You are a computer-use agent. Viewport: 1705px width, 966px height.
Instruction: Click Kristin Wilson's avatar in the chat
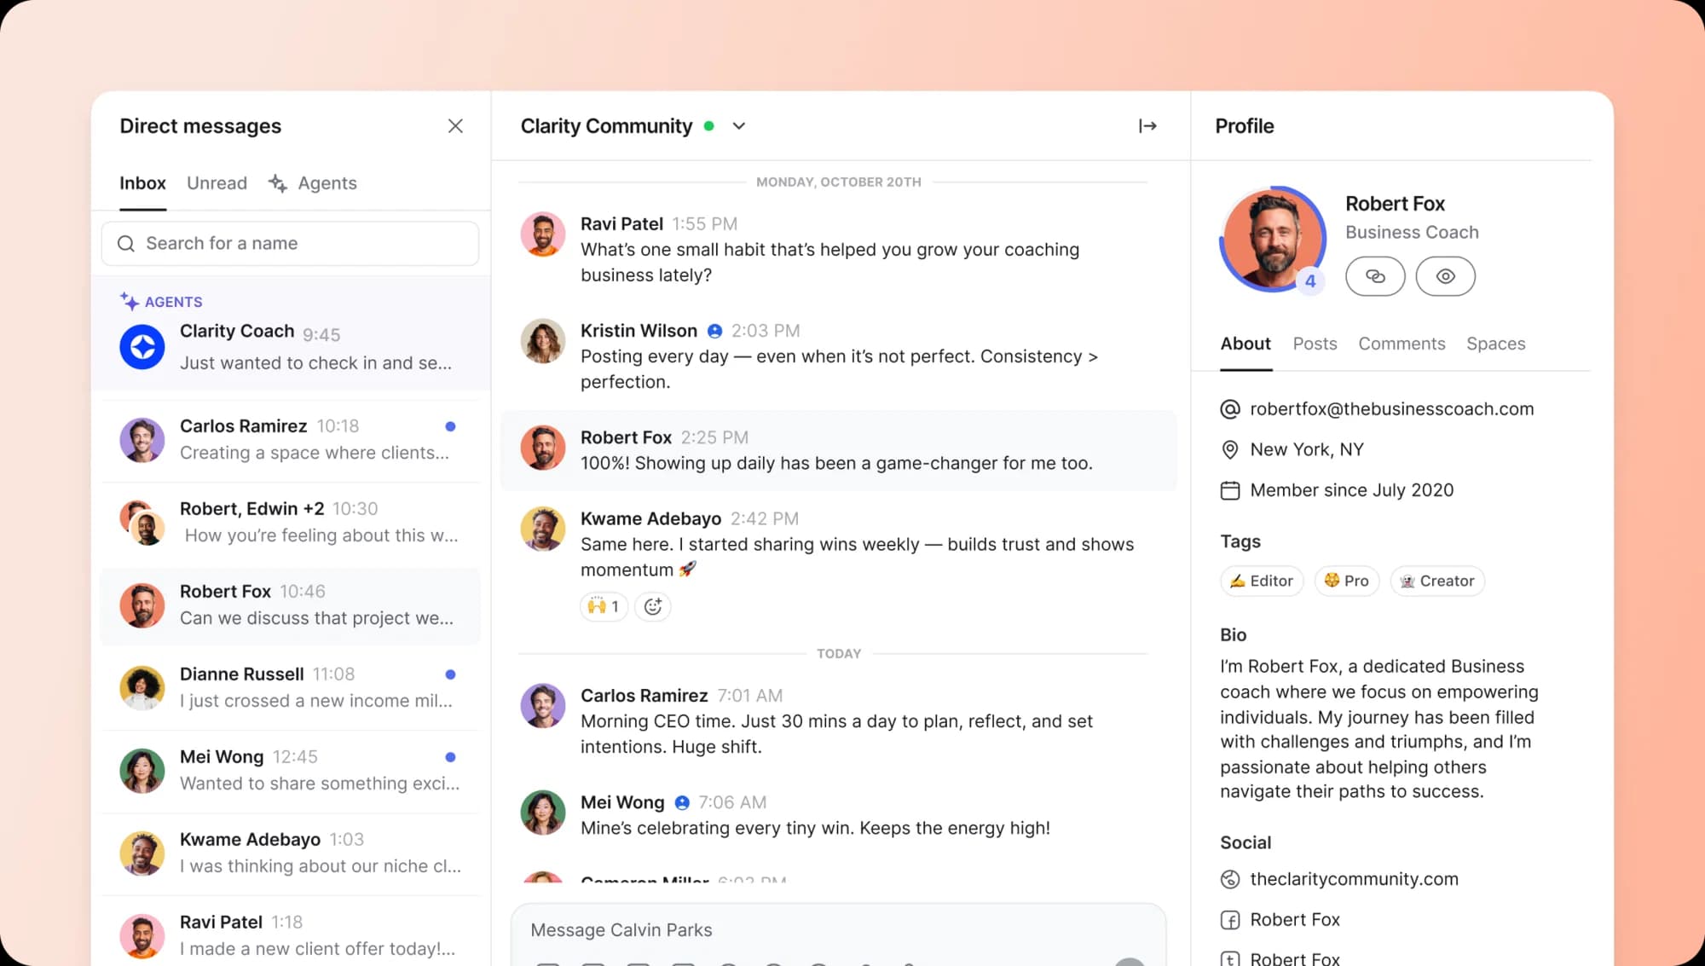click(543, 341)
